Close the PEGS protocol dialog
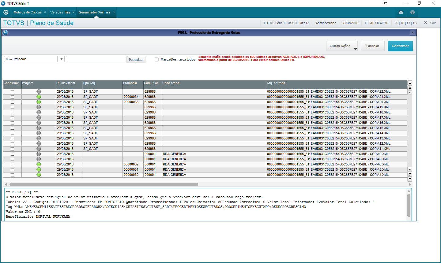The width and height of the screenshot is (441, 263). tap(413, 33)
